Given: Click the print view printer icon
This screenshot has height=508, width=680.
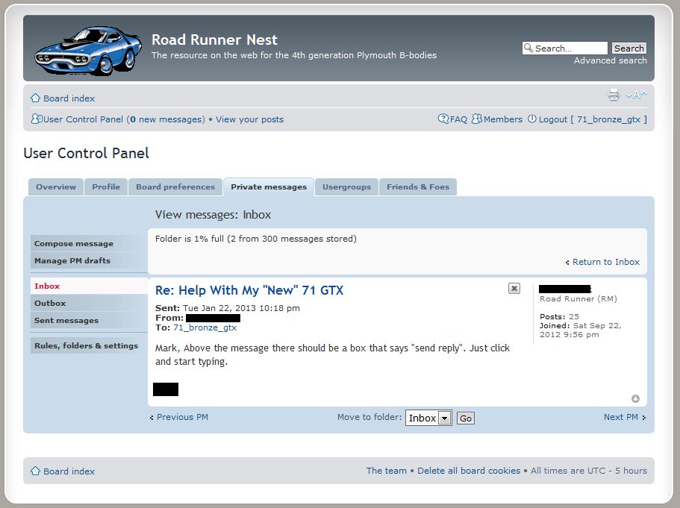Looking at the screenshot, I should click(614, 95).
